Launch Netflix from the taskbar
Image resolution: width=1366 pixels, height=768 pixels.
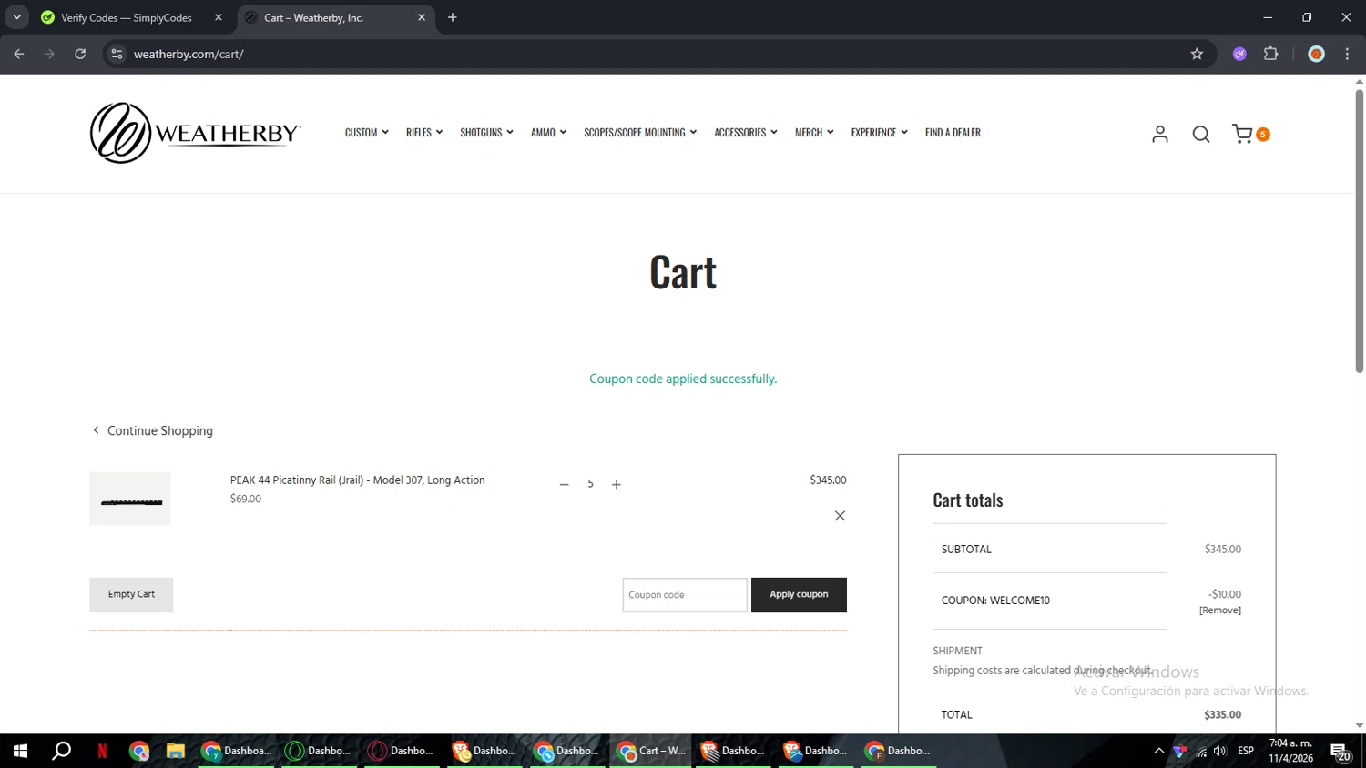click(x=102, y=751)
